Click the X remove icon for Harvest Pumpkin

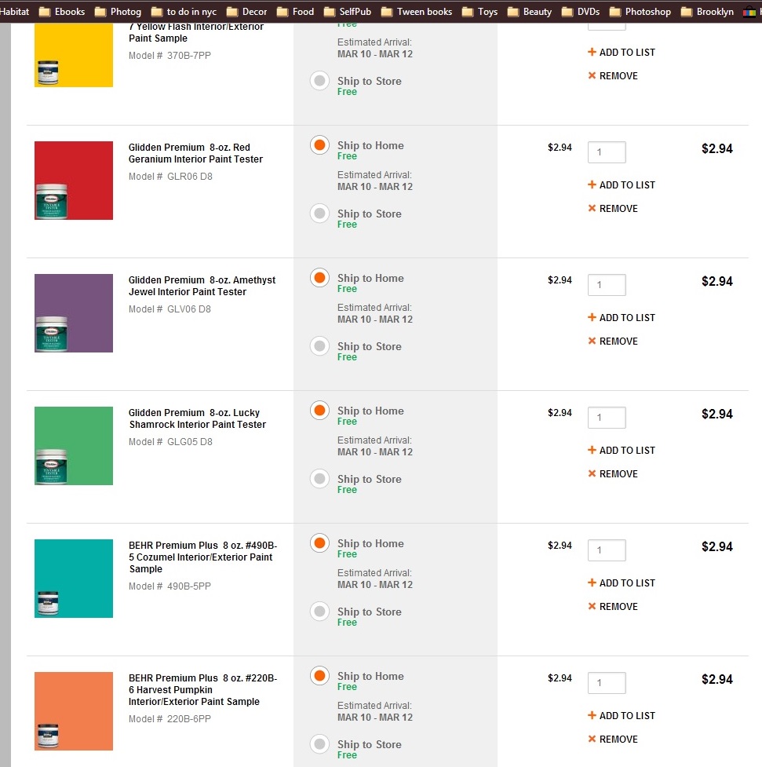(592, 740)
